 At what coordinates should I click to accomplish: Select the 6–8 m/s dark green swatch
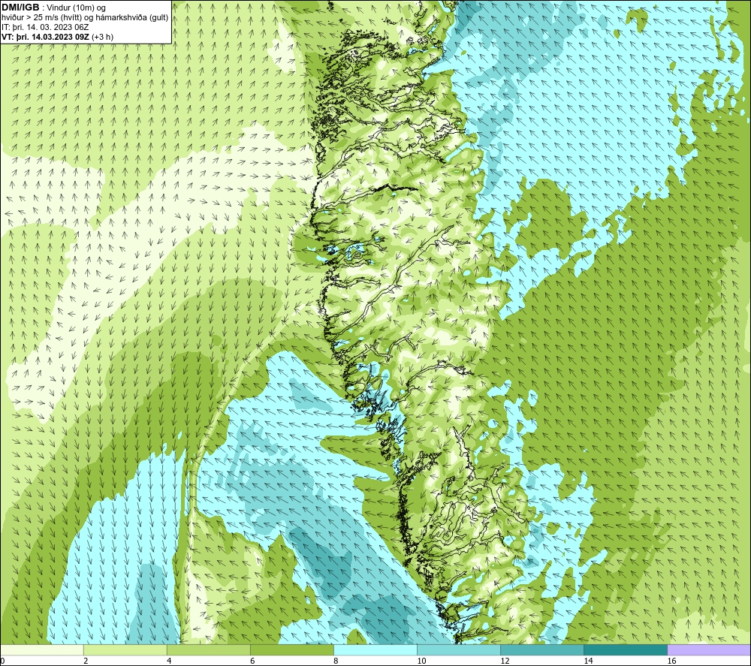pyautogui.click(x=291, y=650)
